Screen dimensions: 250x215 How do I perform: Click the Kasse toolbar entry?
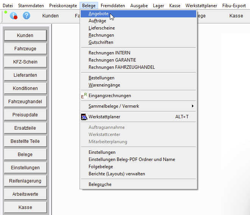236,16
